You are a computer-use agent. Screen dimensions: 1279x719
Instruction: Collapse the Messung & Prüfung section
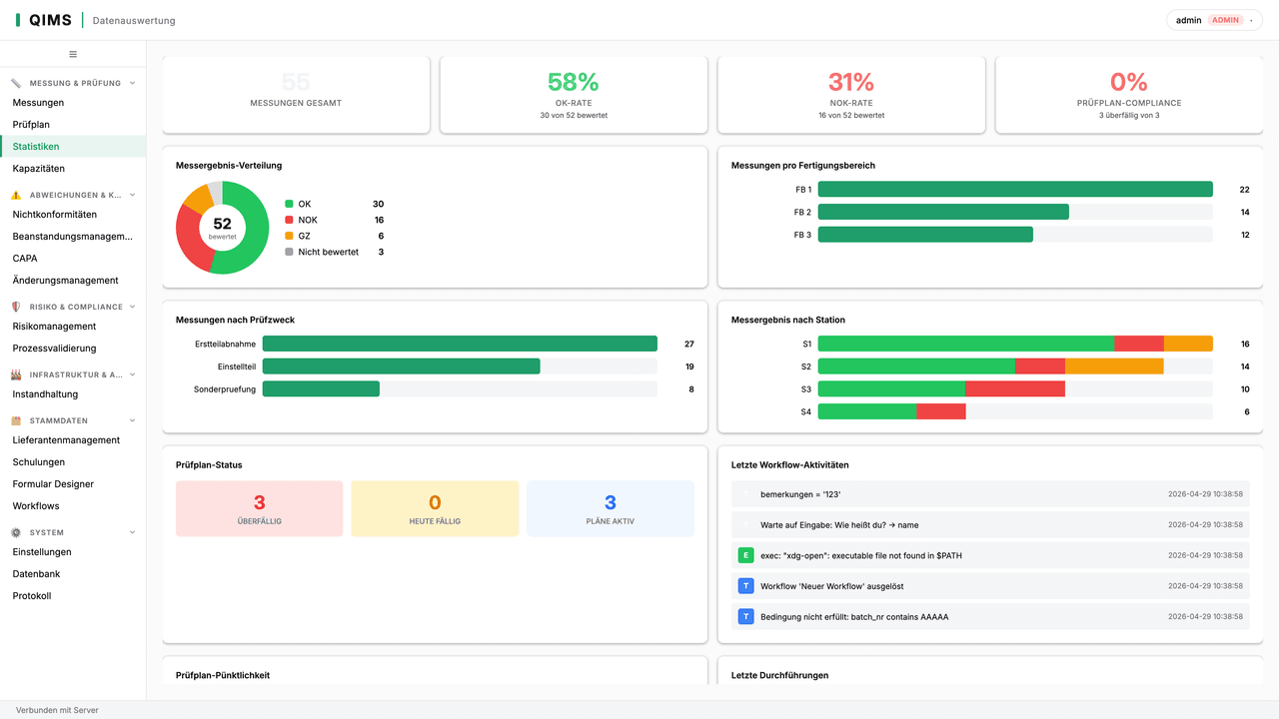[x=133, y=83]
